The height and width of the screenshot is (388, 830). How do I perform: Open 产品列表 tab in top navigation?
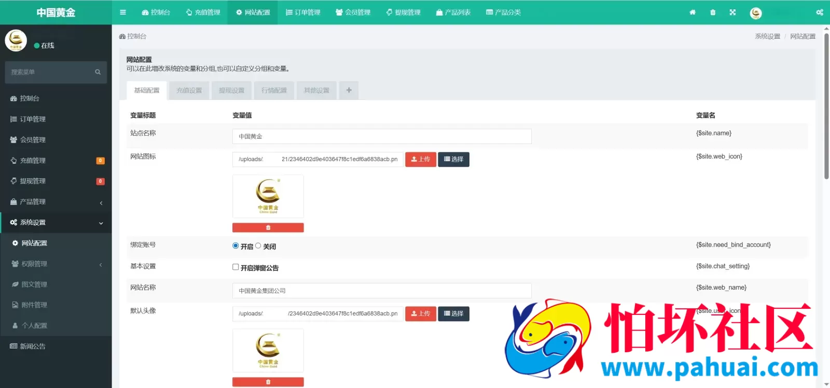click(x=453, y=12)
